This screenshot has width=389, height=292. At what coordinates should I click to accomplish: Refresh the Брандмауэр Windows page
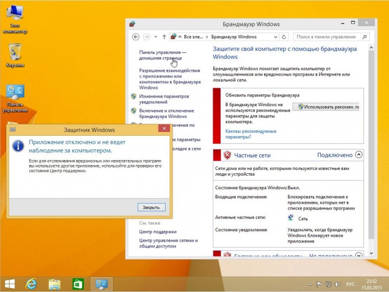click(284, 37)
